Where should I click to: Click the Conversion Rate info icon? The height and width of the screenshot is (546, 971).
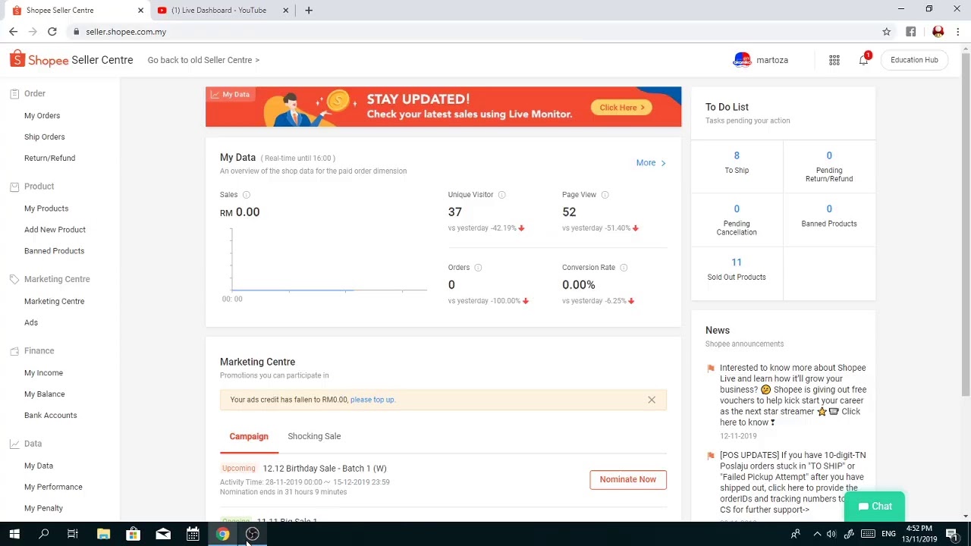[x=624, y=268]
